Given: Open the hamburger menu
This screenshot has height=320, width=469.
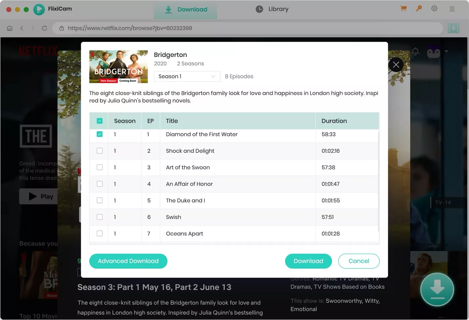Looking at the screenshot, I should [452, 9].
